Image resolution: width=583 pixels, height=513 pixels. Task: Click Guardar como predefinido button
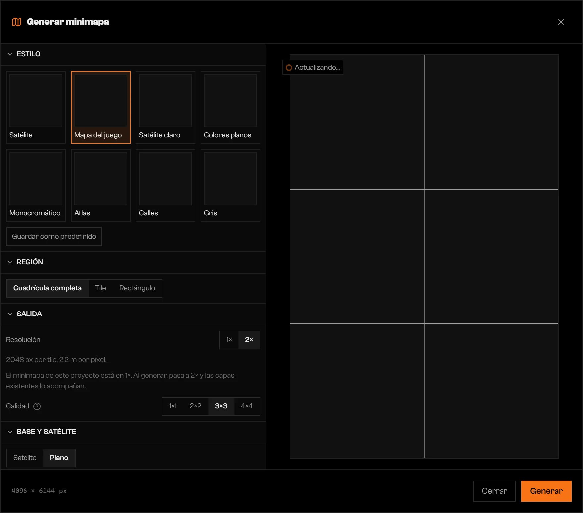coord(54,237)
